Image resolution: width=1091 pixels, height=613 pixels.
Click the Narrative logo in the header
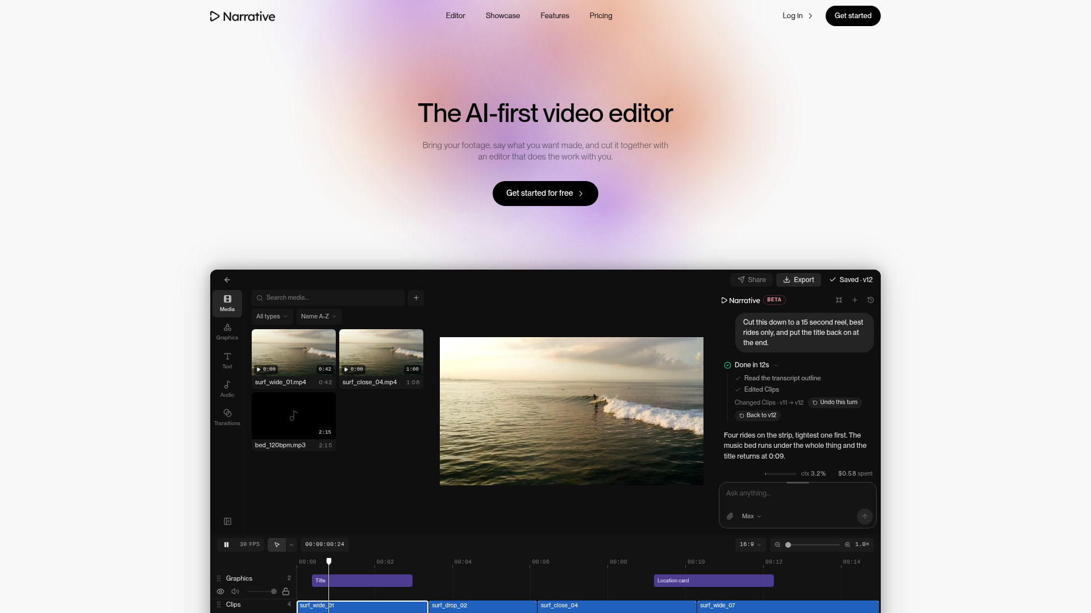pos(243,16)
